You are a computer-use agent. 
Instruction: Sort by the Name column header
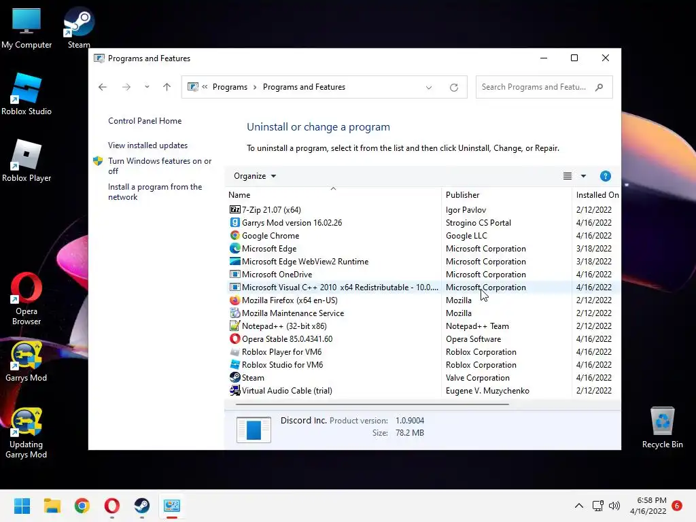pos(333,194)
